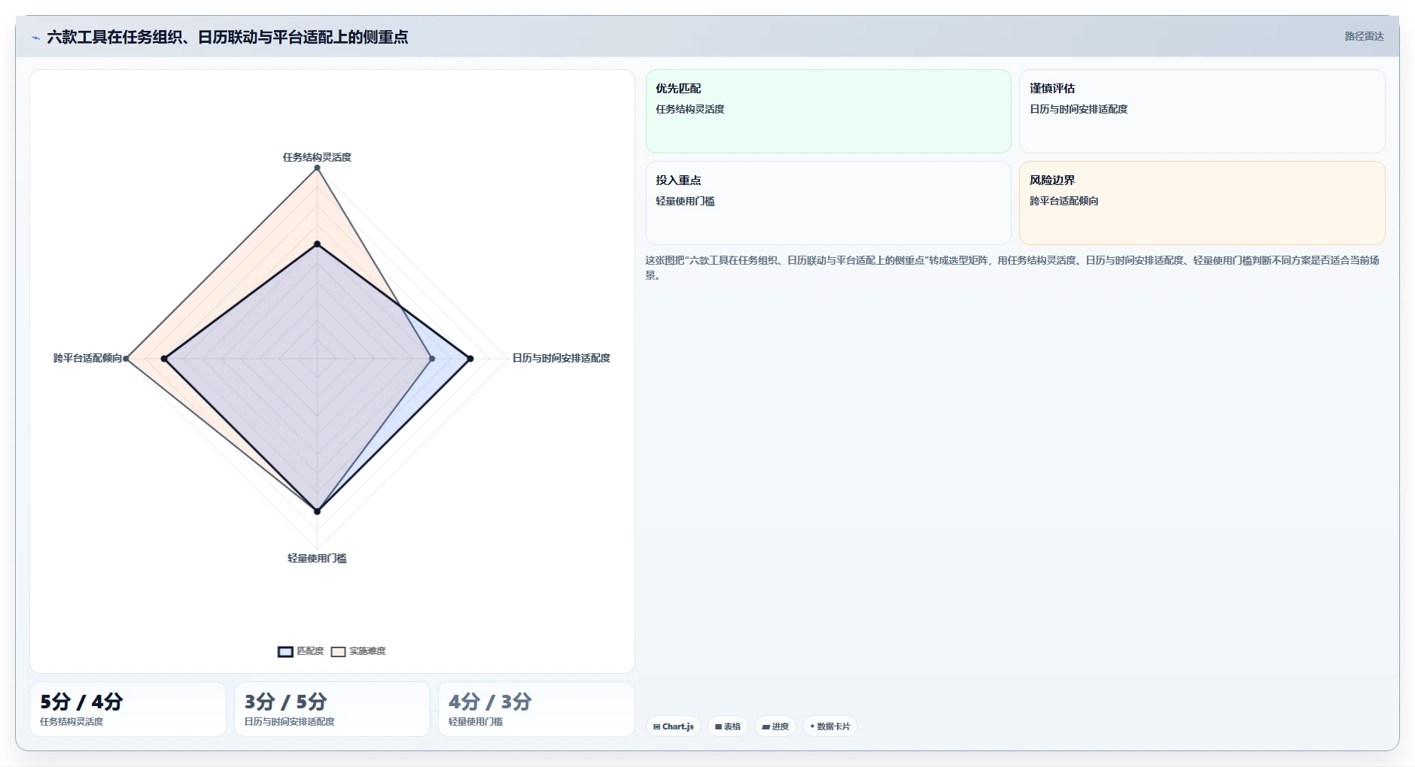
Task: Open the 投入重点 card
Action: pos(828,203)
